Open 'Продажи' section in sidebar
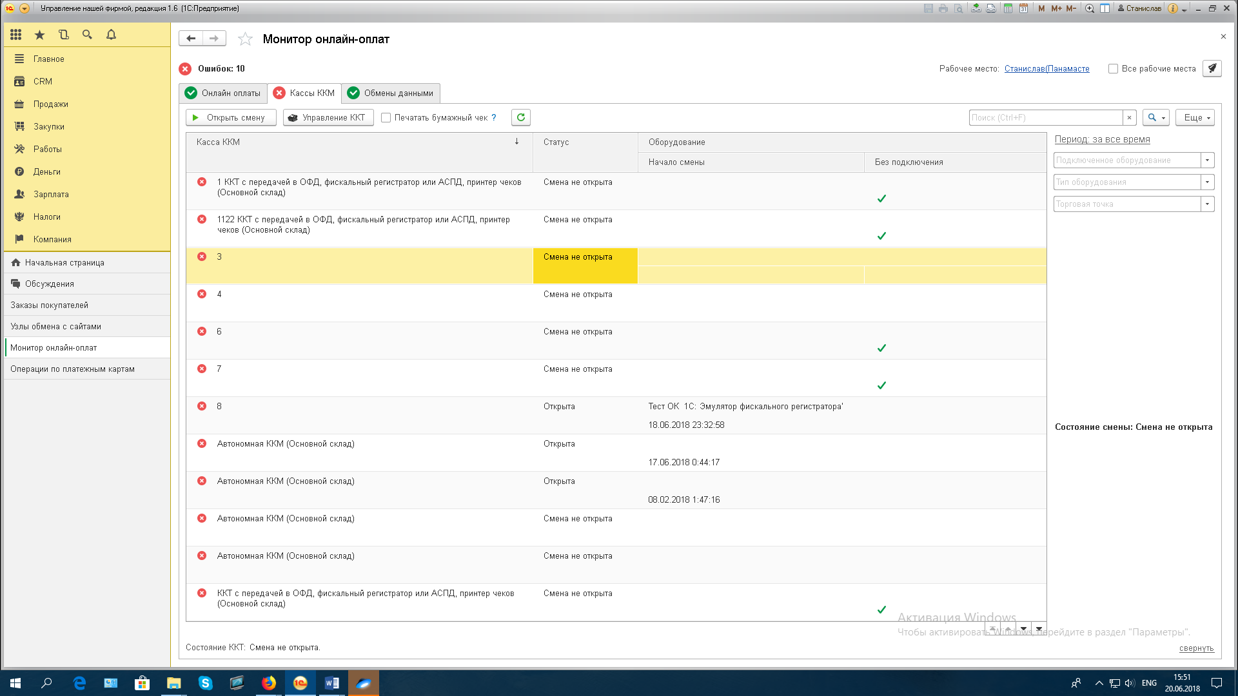Image resolution: width=1238 pixels, height=696 pixels. 50,104
